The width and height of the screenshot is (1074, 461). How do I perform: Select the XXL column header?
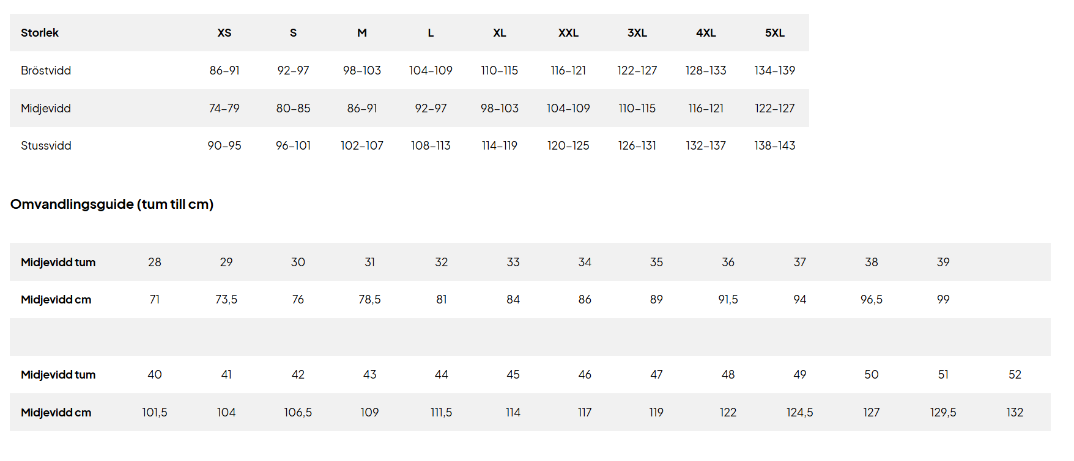click(568, 33)
